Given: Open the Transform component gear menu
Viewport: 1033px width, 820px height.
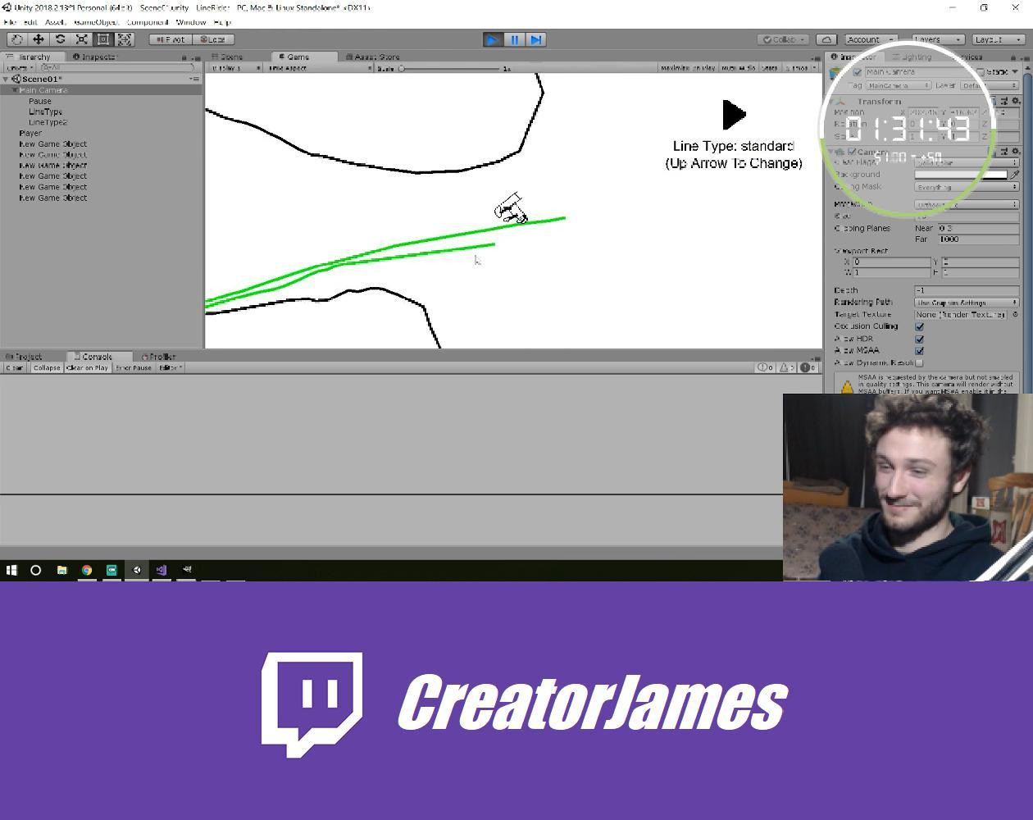Looking at the screenshot, I should click(1017, 101).
